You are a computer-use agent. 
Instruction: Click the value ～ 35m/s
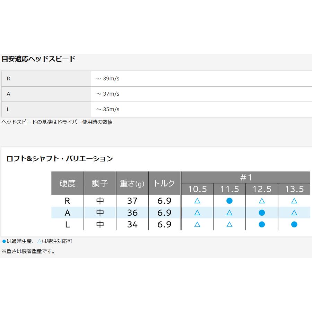click(x=108, y=109)
